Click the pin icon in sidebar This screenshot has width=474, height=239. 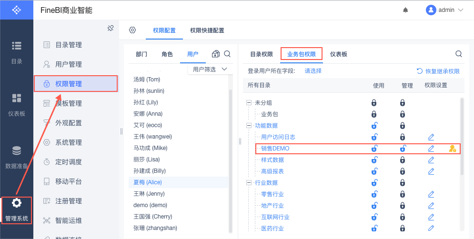(111, 29)
